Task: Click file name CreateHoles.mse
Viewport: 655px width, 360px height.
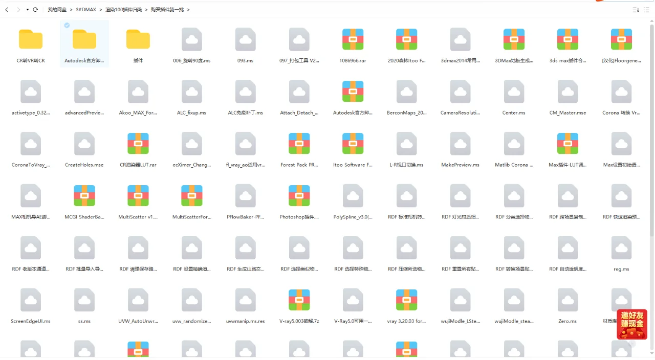Action: tap(84, 165)
